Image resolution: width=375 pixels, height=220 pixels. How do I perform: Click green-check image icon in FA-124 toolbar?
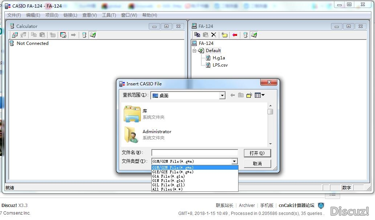coord(254,35)
